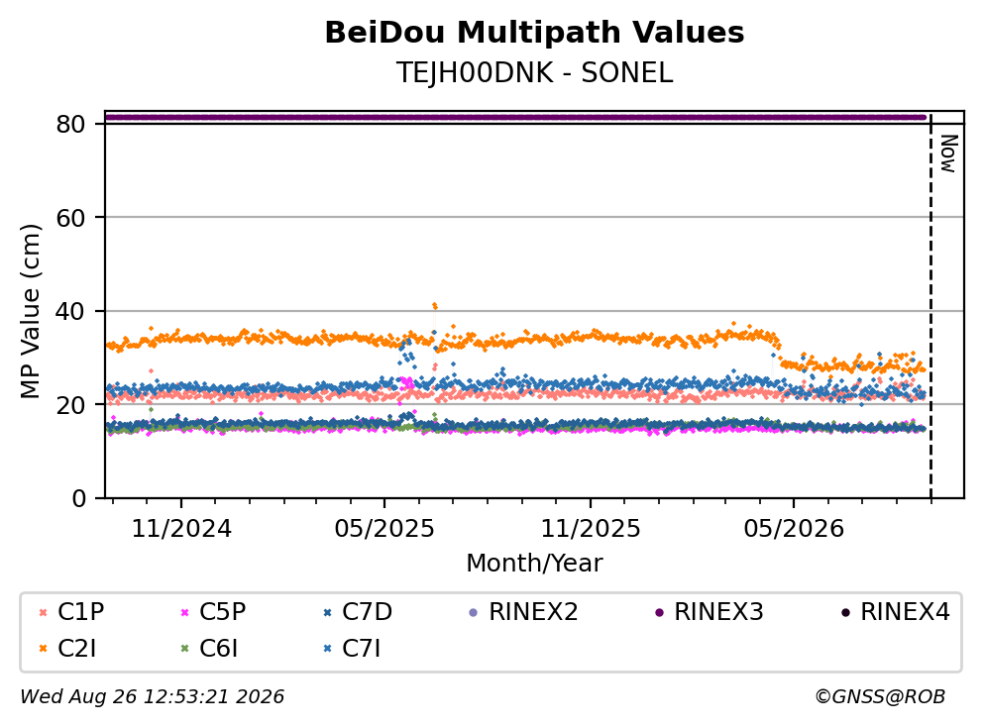Click the 80 y-axis tick label
Viewport: 984px width, 727px height.
tap(71, 124)
